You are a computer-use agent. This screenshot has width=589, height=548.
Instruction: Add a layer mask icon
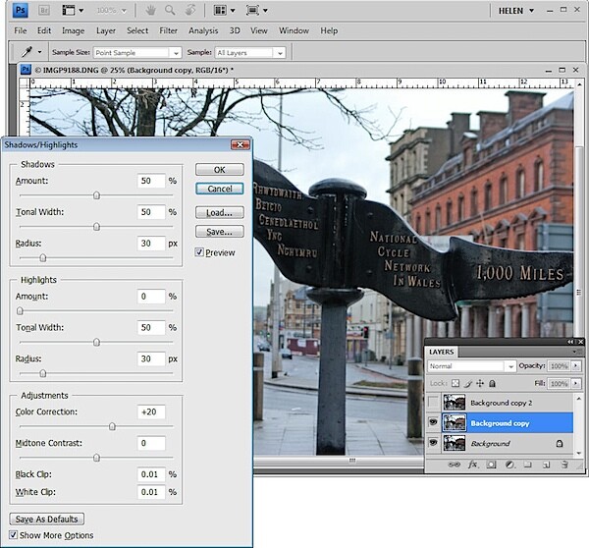click(491, 465)
